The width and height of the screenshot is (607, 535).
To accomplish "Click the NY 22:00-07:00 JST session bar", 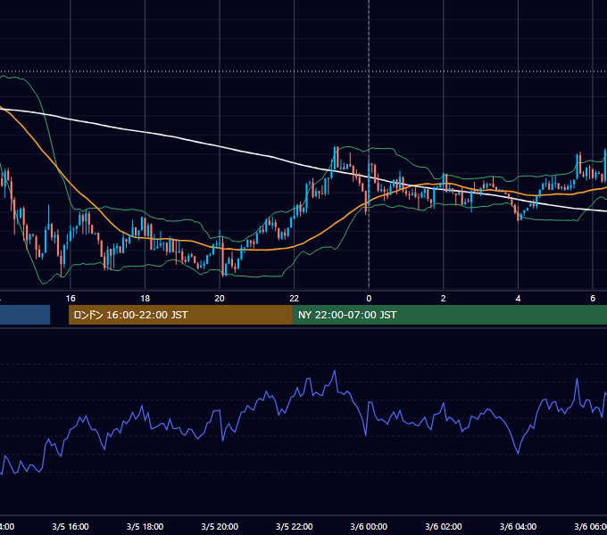I will [x=449, y=315].
